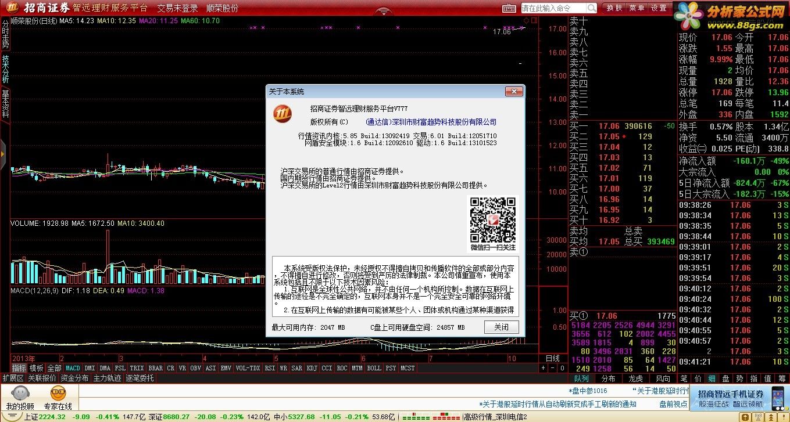
Task: Switch to the 分时走势 side tab
Action: point(5,35)
